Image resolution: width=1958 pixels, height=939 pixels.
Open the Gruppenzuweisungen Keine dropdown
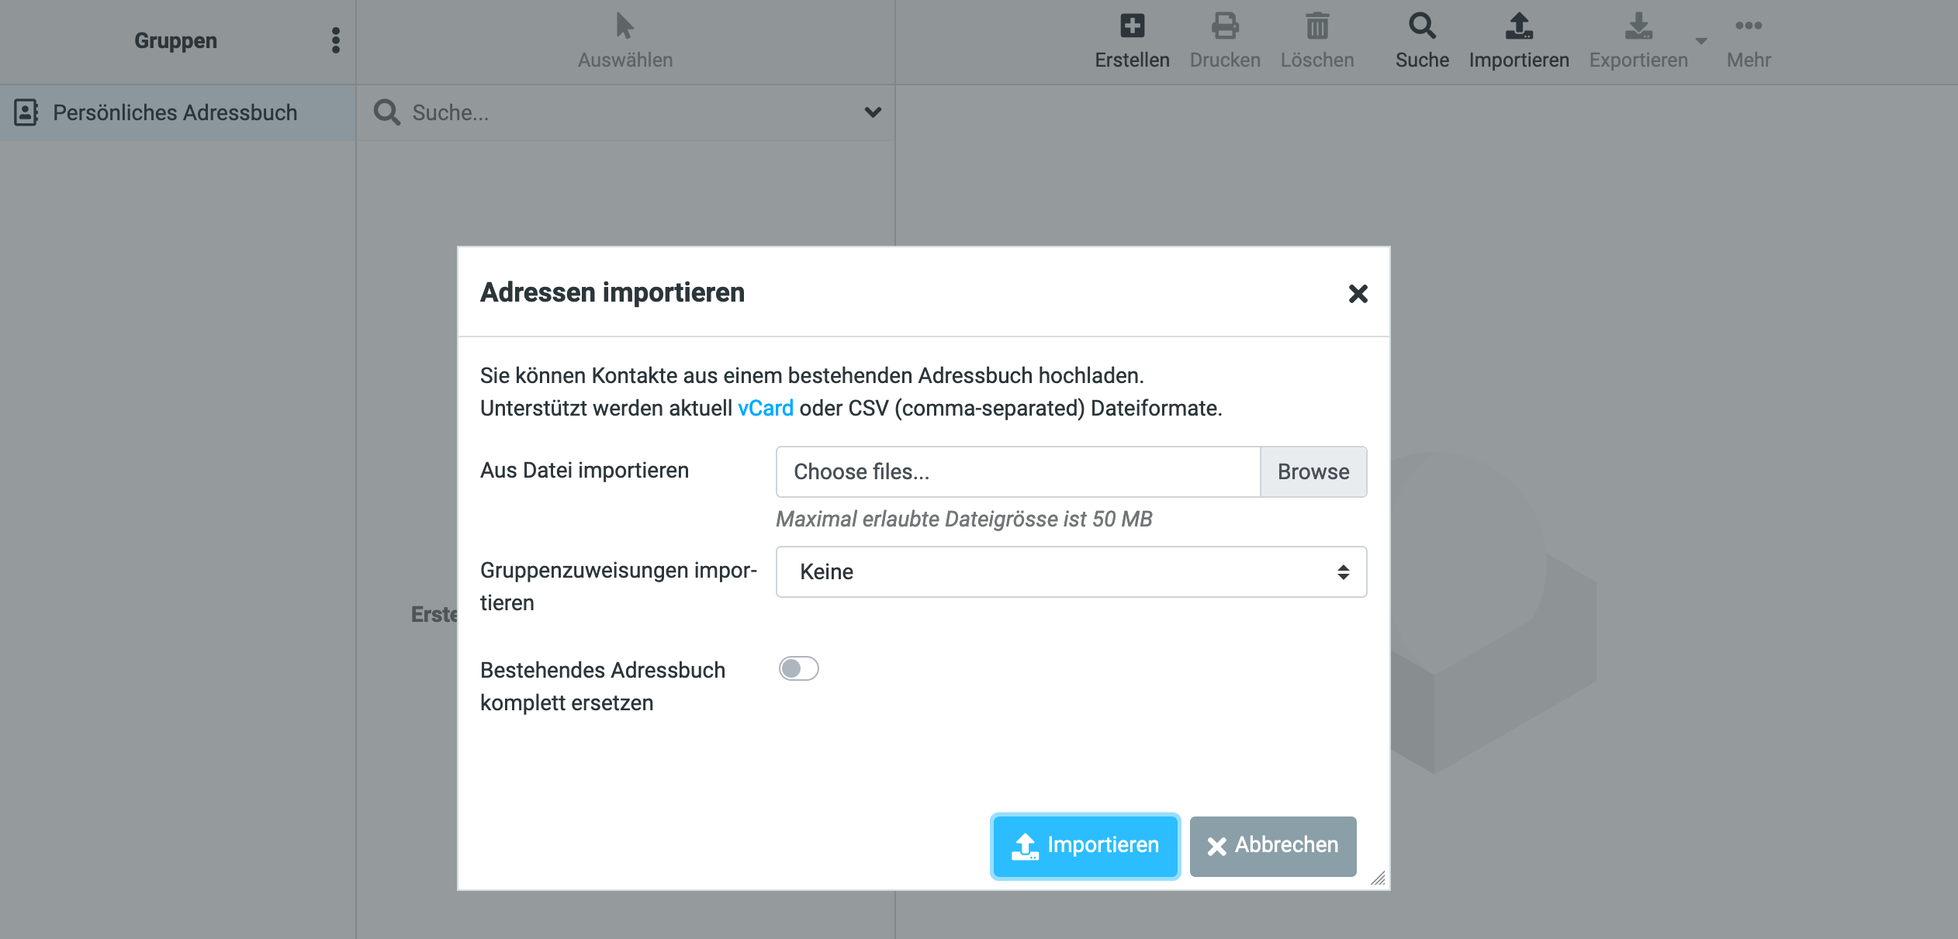point(1071,572)
